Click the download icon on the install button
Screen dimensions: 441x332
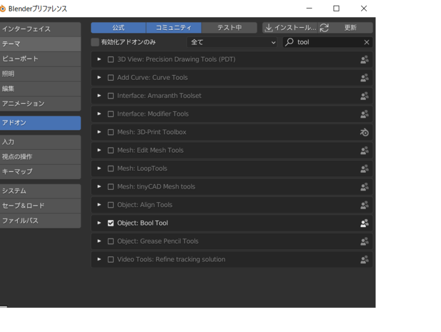coord(268,28)
